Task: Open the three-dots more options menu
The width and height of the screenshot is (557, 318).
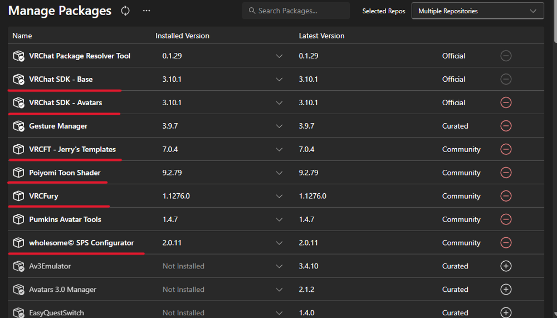Action: (x=146, y=11)
